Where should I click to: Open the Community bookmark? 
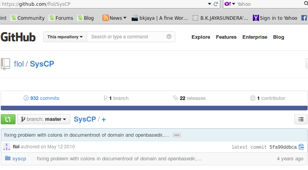28,18
